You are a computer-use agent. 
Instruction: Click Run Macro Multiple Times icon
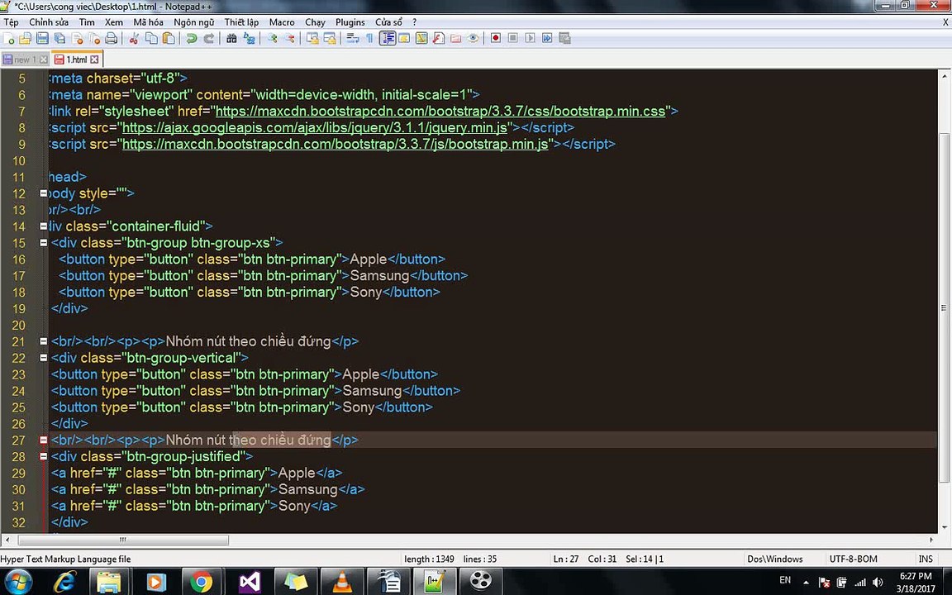click(x=547, y=38)
